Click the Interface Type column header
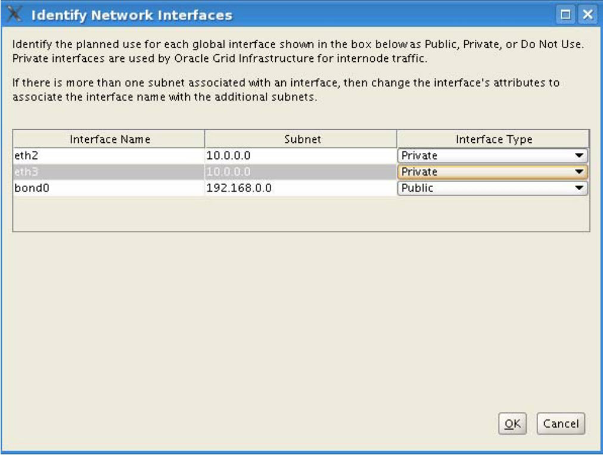Viewport: 603px width, 455px height. [x=493, y=139]
